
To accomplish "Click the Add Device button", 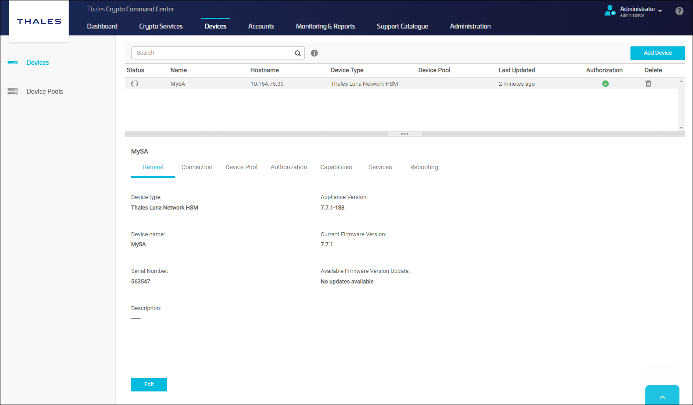I will [658, 53].
